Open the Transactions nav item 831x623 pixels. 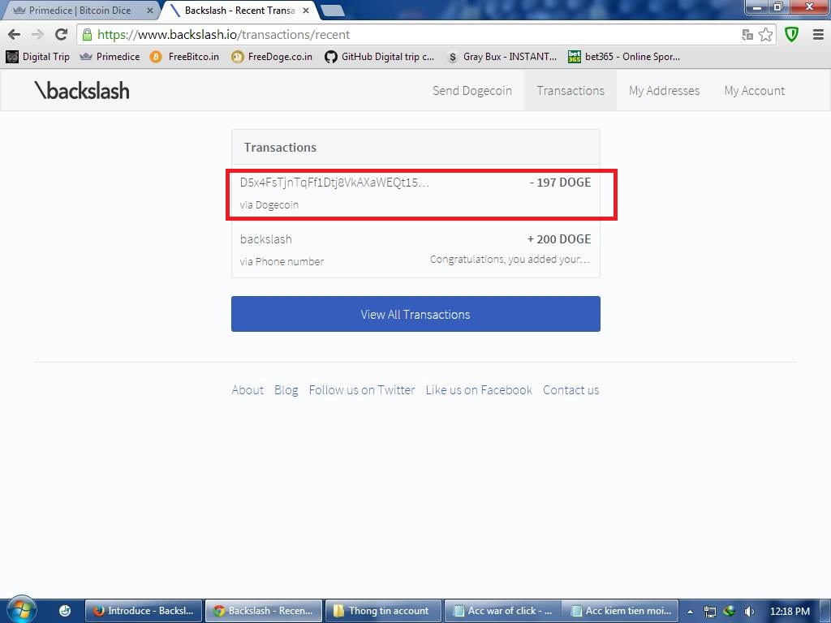[x=571, y=91]
